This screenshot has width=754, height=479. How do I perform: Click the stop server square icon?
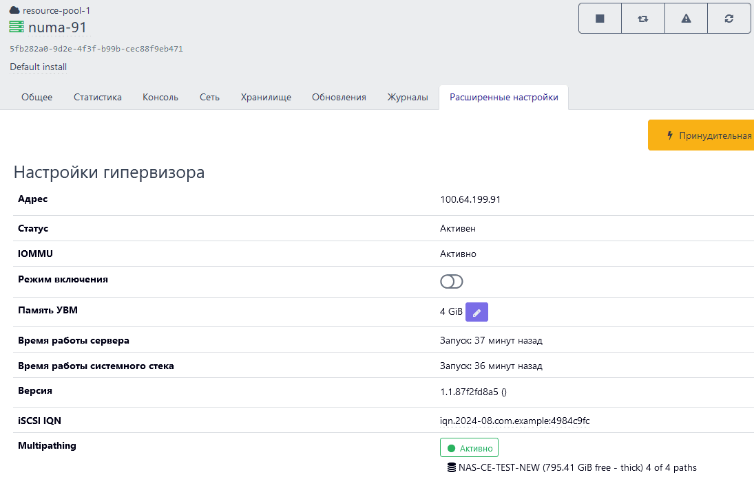(600, 19)
